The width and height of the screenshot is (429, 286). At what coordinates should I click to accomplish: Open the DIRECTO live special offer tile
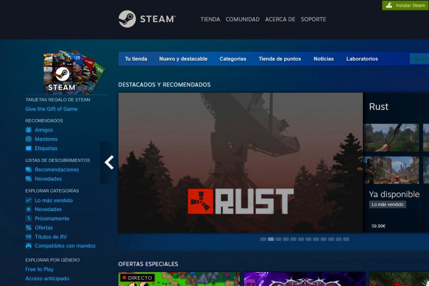click(x=179, y=279)
